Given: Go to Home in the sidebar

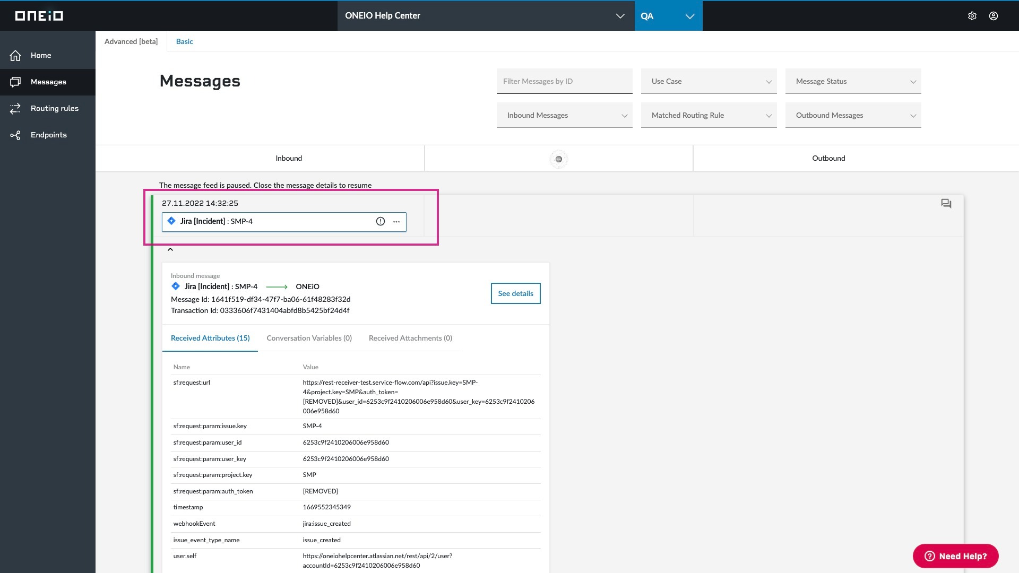Looking at the screenshot, I should 48,55.
